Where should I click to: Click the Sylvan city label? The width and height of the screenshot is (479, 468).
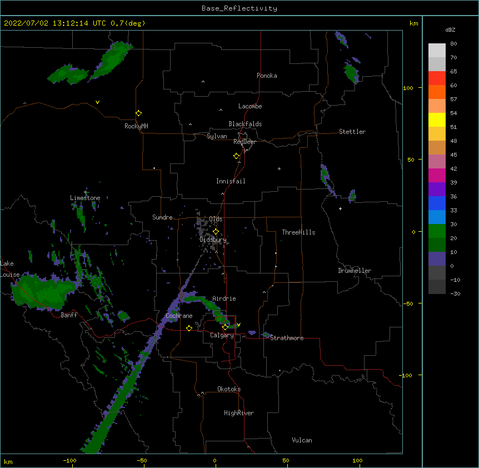[217, 136]
